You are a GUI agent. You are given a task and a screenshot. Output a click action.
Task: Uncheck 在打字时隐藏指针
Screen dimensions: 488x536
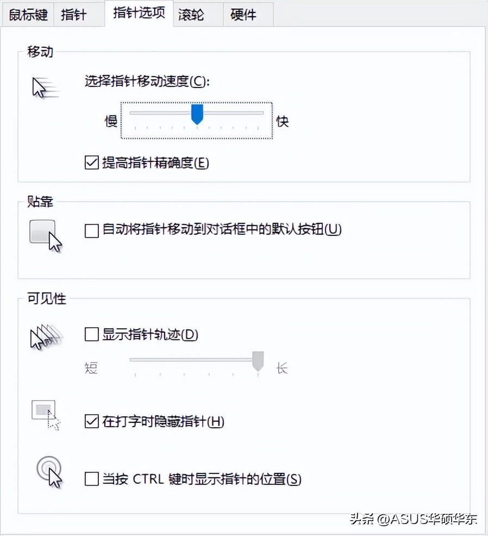pyautogui.click(x=91, y=422)
